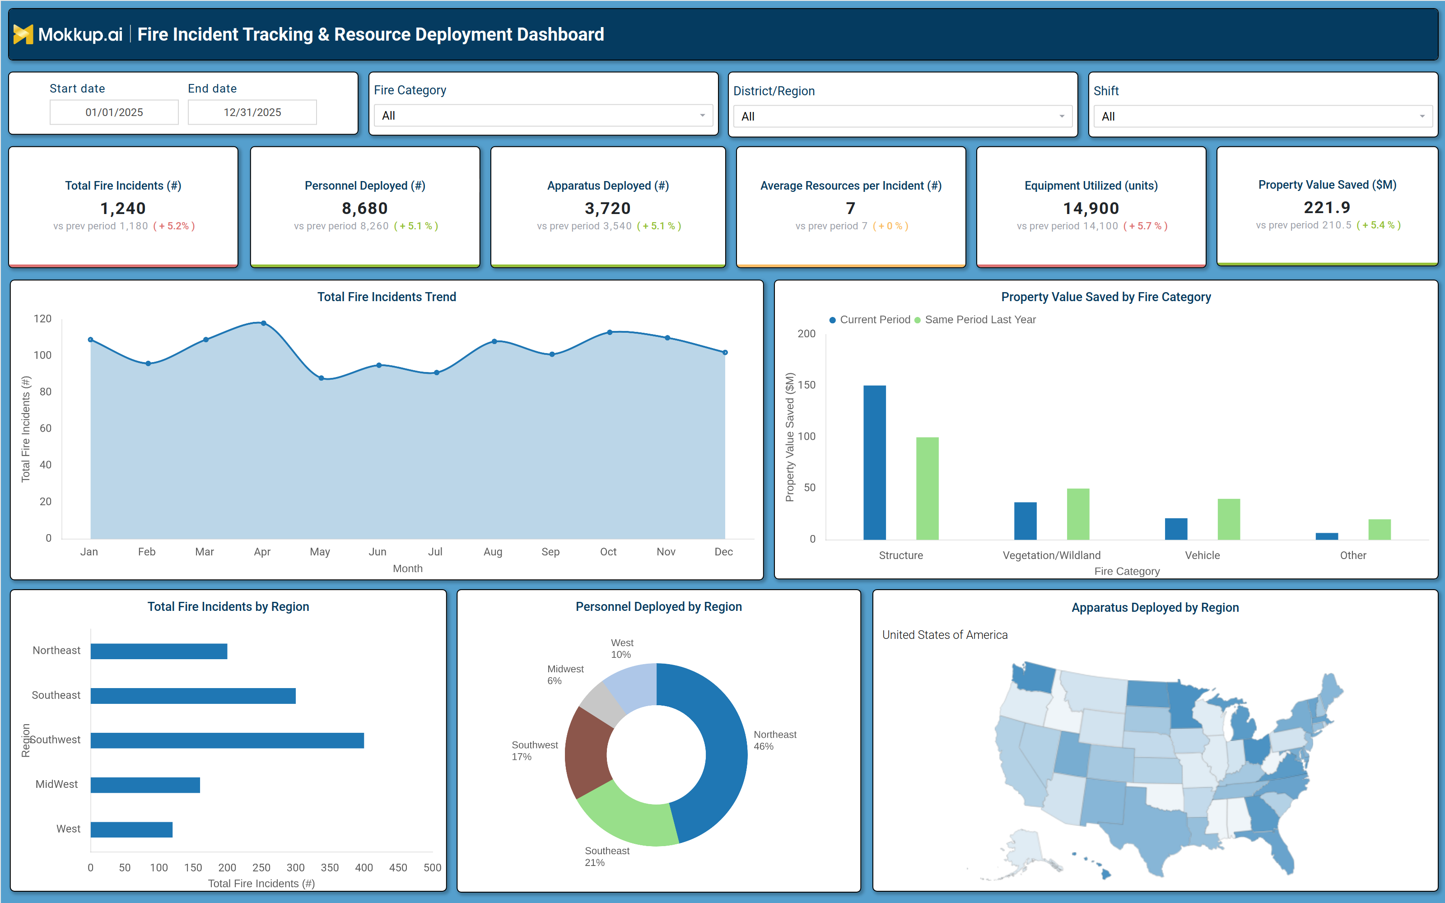The width and height of the screenshot is (1445, 903).
Task: Click the April peak data point
Action: [263, 323]
